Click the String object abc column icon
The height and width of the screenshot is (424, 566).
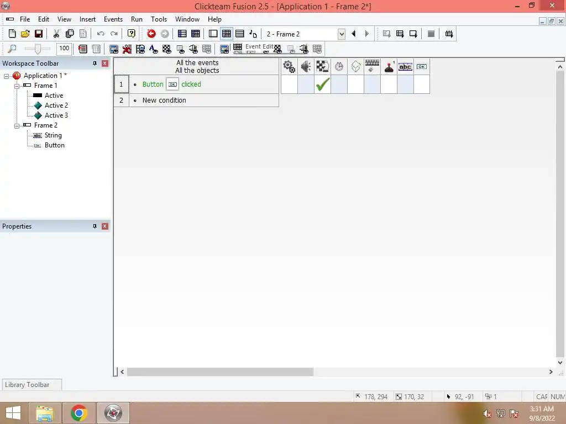click(x=405, y=67)
